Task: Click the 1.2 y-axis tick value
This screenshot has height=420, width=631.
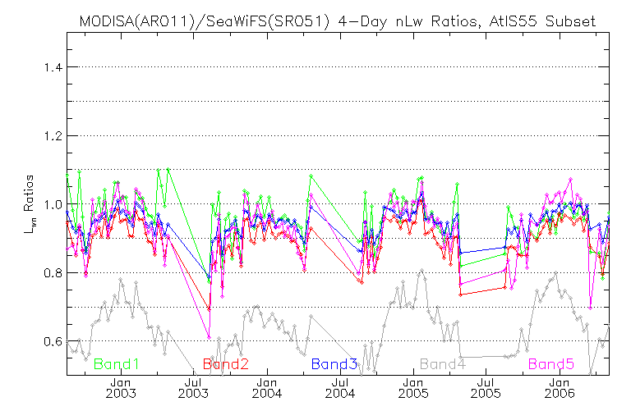Action: pos(53,136)
